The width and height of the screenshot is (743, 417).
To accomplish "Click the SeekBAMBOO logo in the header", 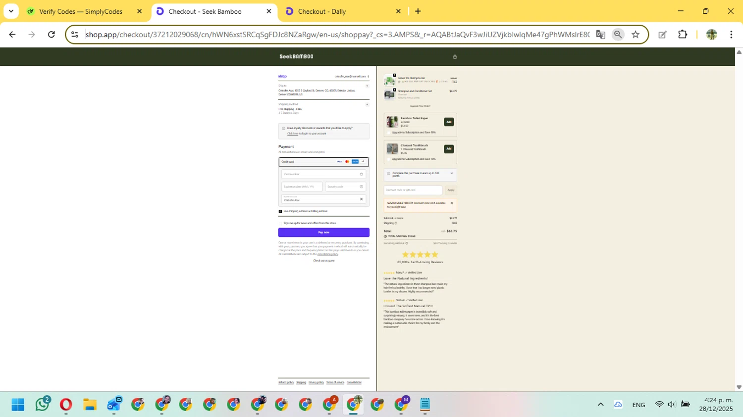I will pos(296,56).
